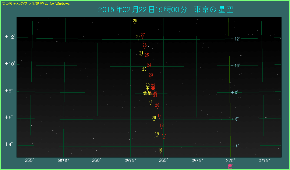Click the date and time in the title
Screen dimensions: 290x170
(x=143, y=9)
